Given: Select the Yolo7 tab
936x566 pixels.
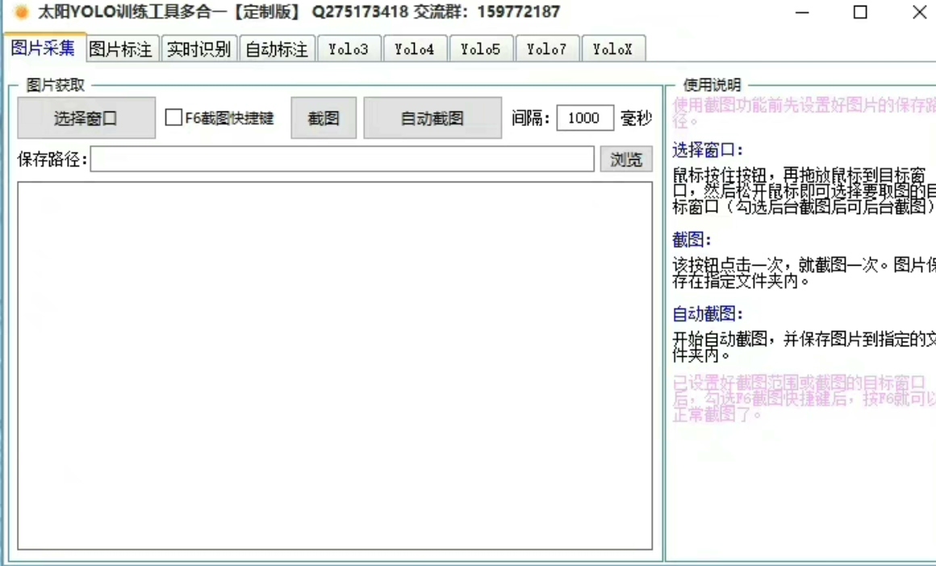Looking at the screenshot, I should click(x=547, y=49).
